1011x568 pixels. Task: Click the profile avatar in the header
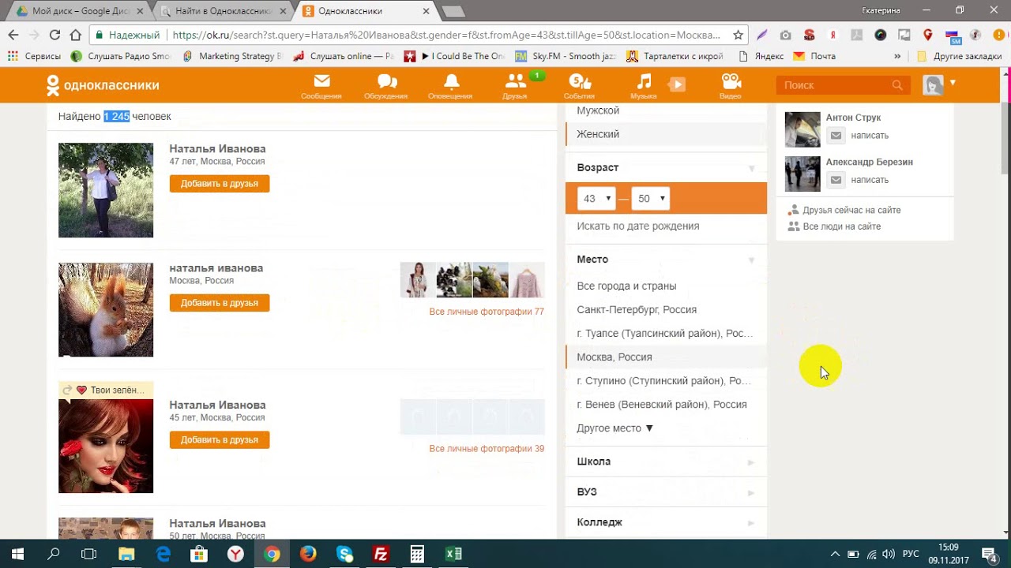tap(934, 85)
